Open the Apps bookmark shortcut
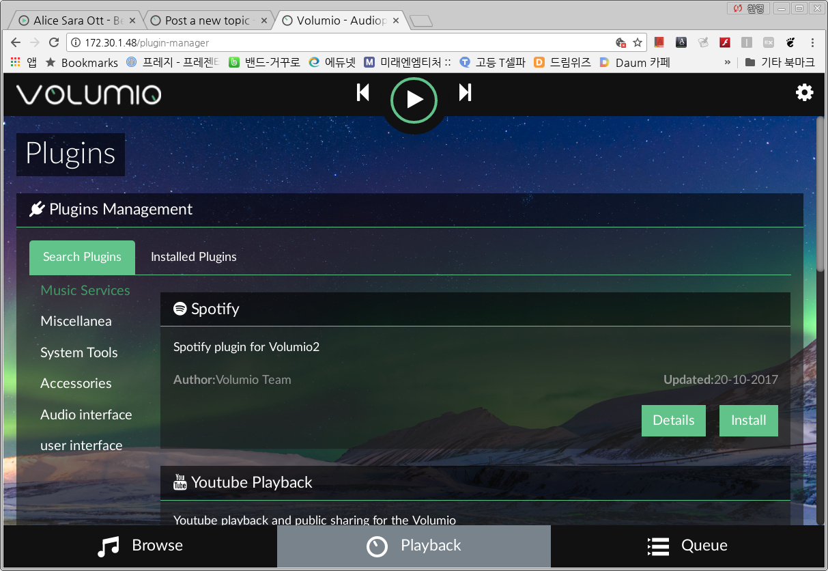The width and height of the screenshot is (828, 571). pyautogui.click(x=24, y=62)
